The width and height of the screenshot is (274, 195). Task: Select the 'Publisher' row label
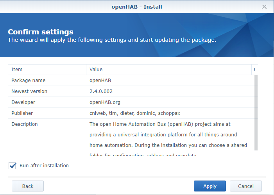(22, 113)
